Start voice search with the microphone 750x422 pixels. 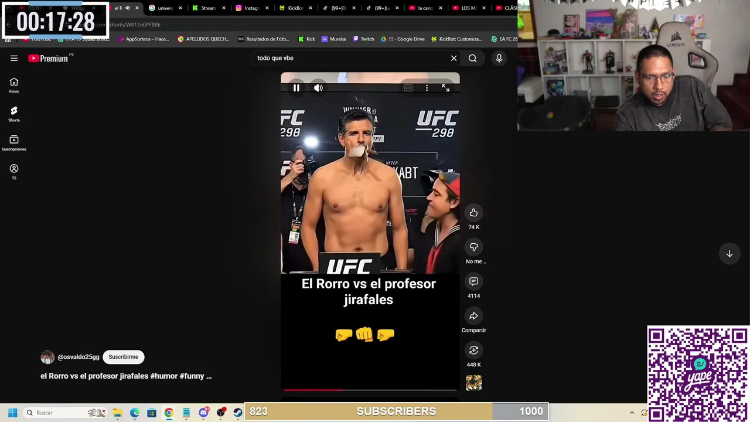click(499, 58)
